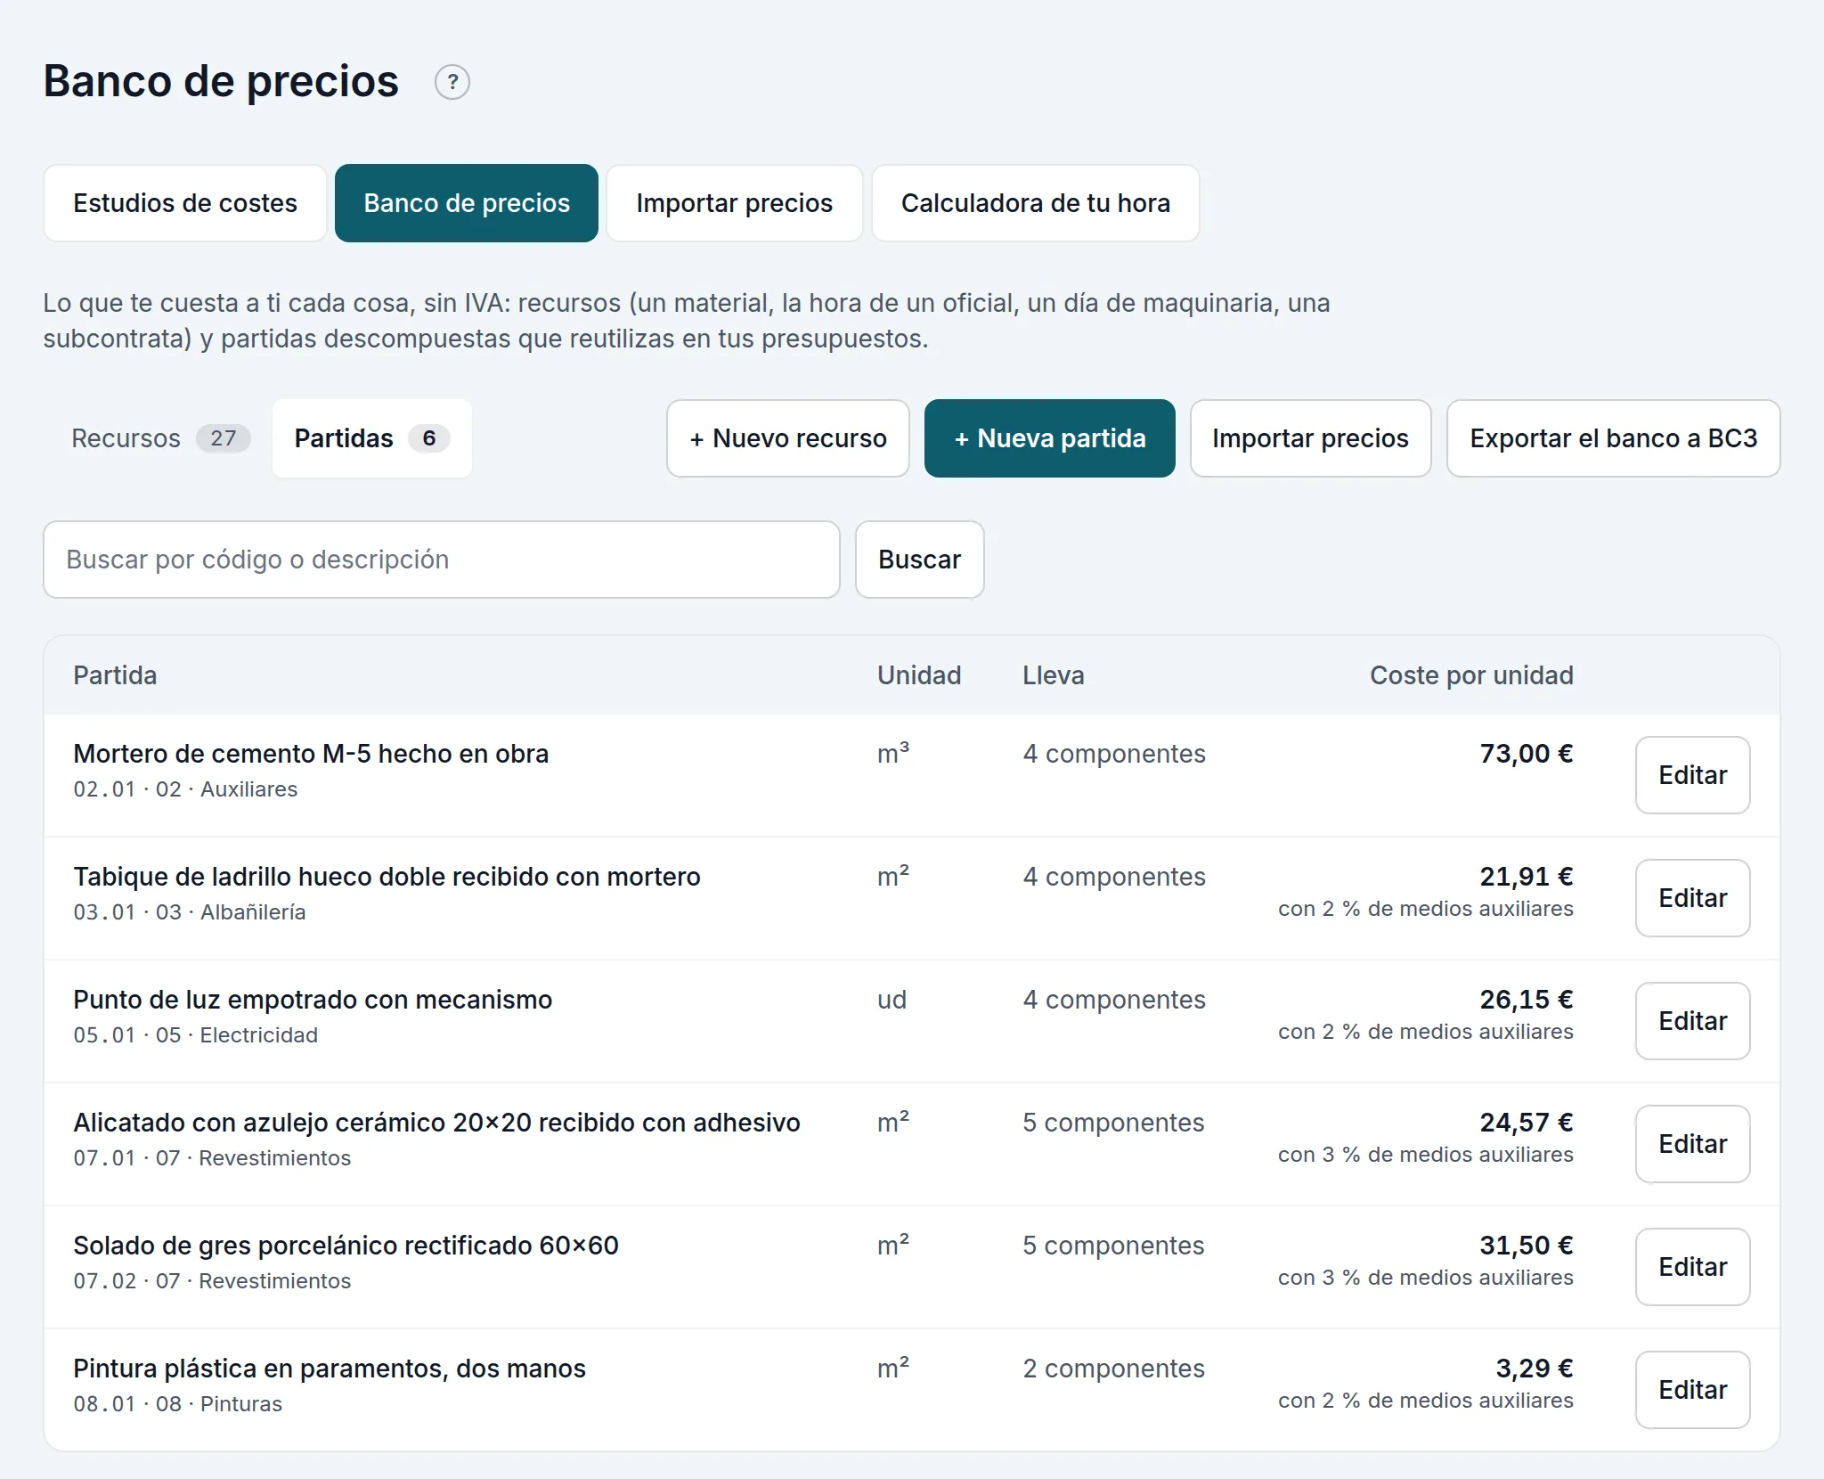Focus the search field for code or description
1824x1479 pixels.
(442, 560)
